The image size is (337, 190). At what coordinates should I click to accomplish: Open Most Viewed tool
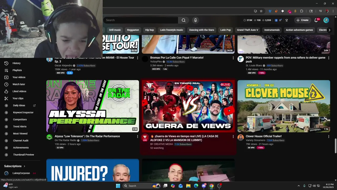pos(20,134)
